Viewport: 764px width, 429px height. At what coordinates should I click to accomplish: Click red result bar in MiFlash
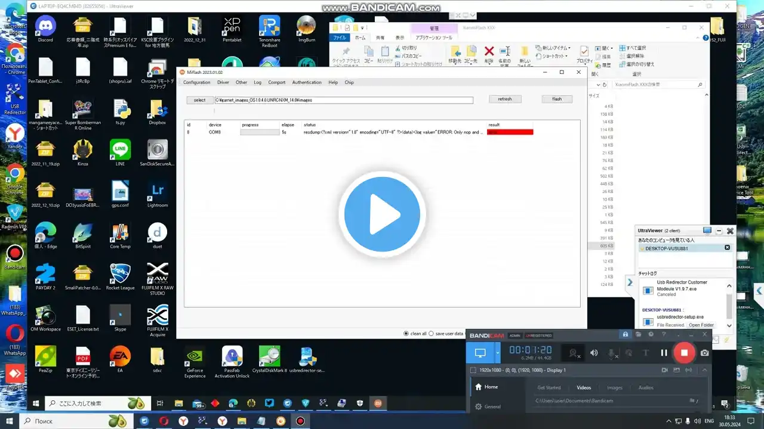tap(510, 132)
